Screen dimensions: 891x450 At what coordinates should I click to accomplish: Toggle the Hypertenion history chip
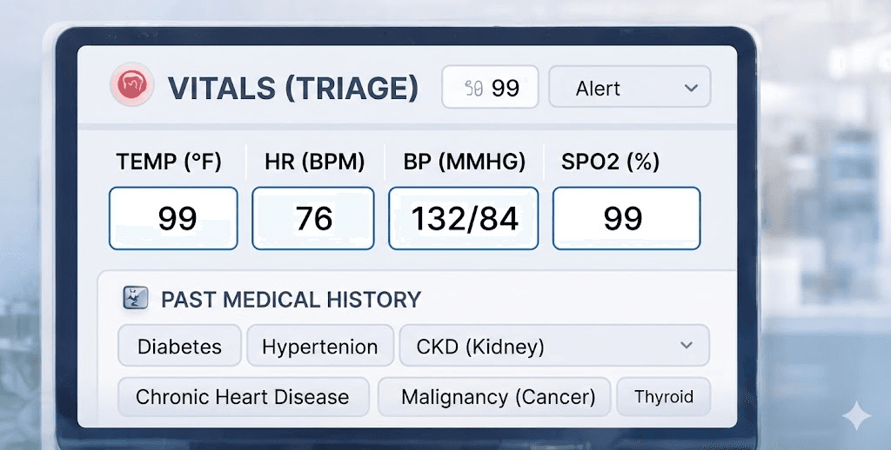pos(319,347)
